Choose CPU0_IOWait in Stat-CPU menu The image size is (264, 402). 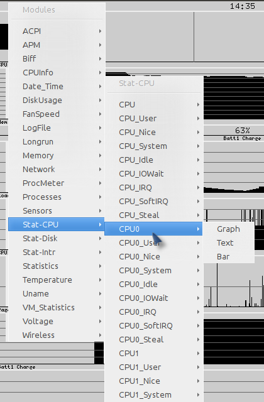153,298
